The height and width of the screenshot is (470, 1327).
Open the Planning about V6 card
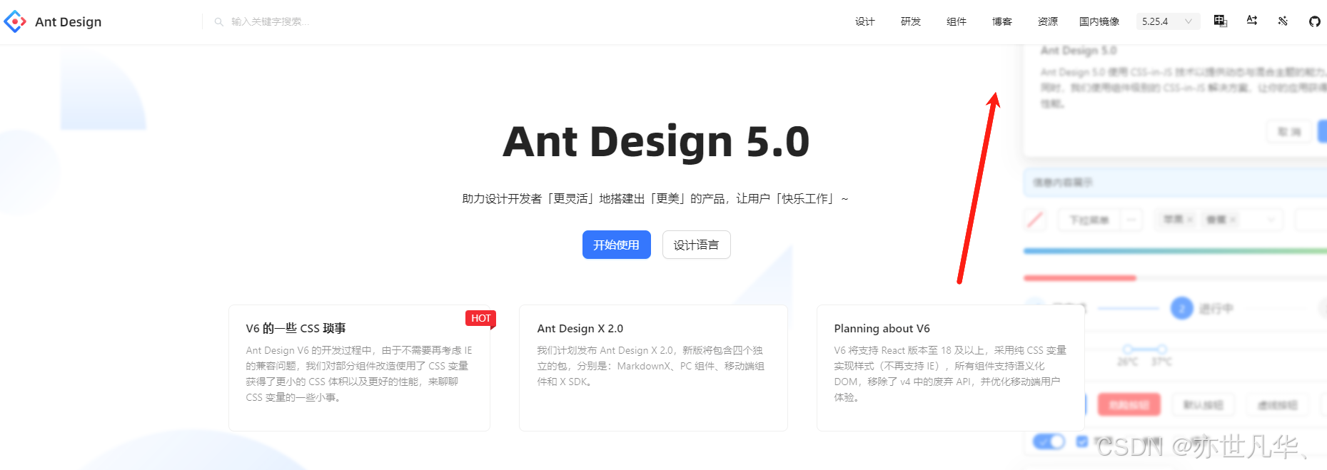tap(950, 368)
